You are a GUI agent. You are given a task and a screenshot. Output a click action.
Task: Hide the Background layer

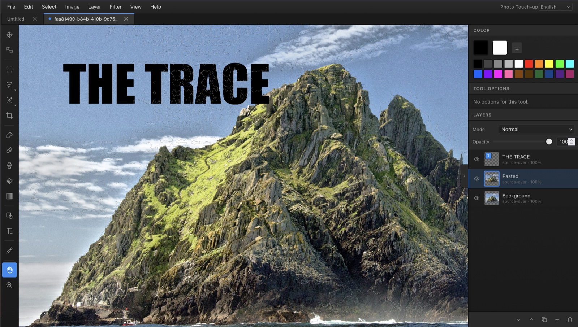pos(476,198)
